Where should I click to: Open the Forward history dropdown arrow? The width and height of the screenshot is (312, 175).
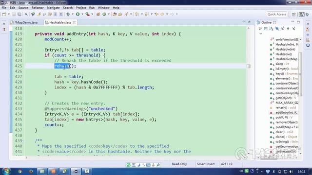coord(176,14)
